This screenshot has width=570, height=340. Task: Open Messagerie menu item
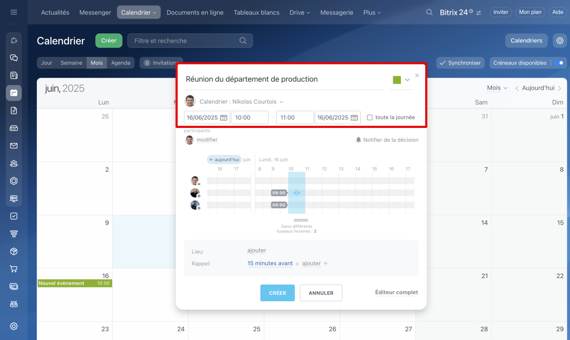click(337, 12)
